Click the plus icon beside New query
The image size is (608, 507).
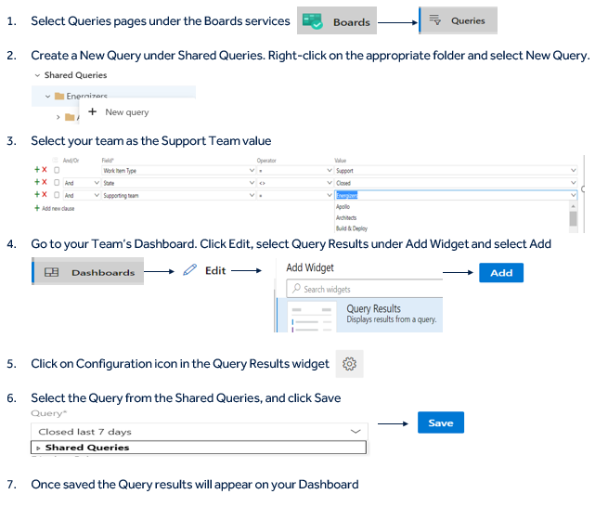[x=93, y=111]
